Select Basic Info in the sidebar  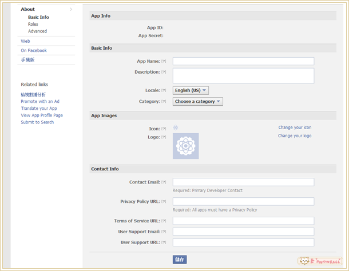pos(38,17)
